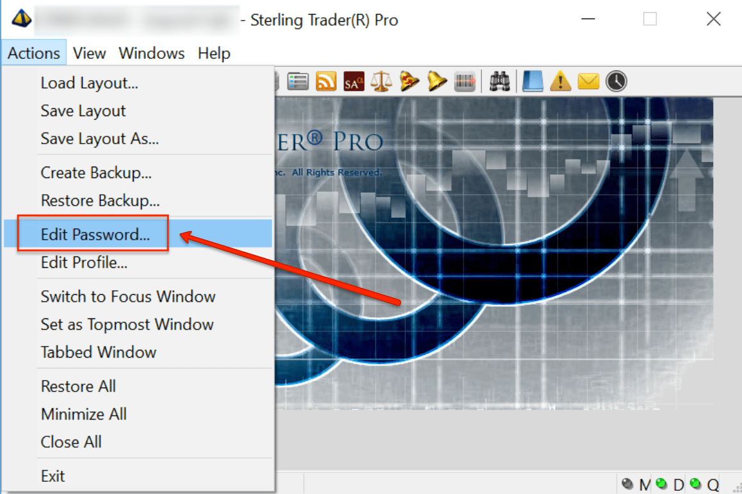742x494 pixels.
Task: Select Minimize All in the Actions menu
Action: click(x=138, y=415)
